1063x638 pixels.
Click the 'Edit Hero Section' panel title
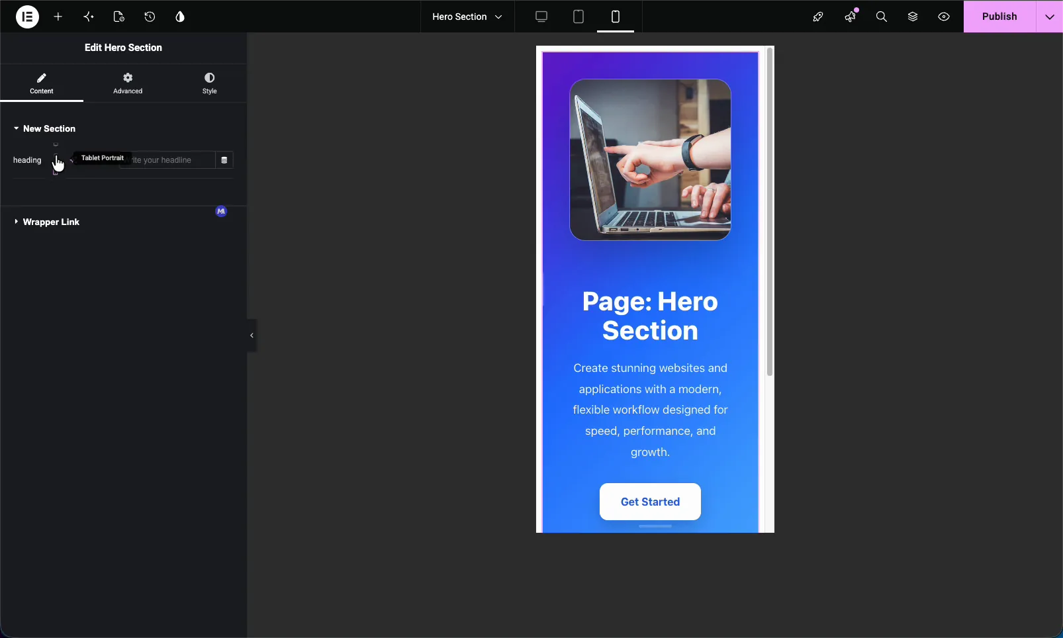click(123, 48)
